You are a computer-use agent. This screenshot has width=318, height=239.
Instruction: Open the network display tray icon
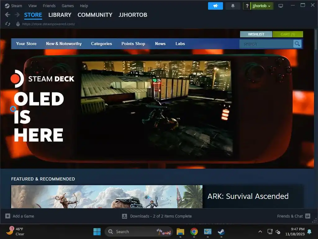270,232
